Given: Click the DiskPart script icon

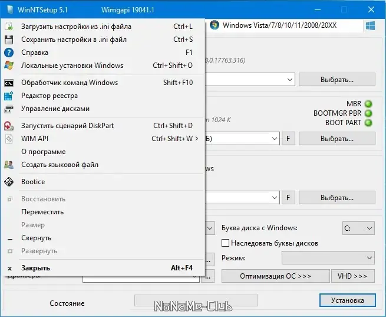Looking at the screenshot, I should pos(9,126).
